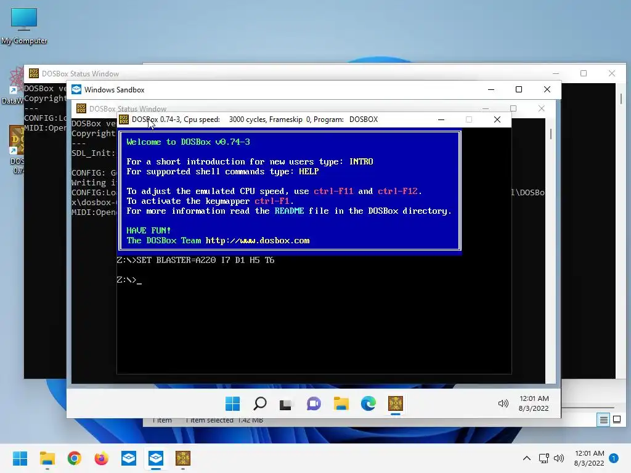Open the host notification badge

[614, 458]
